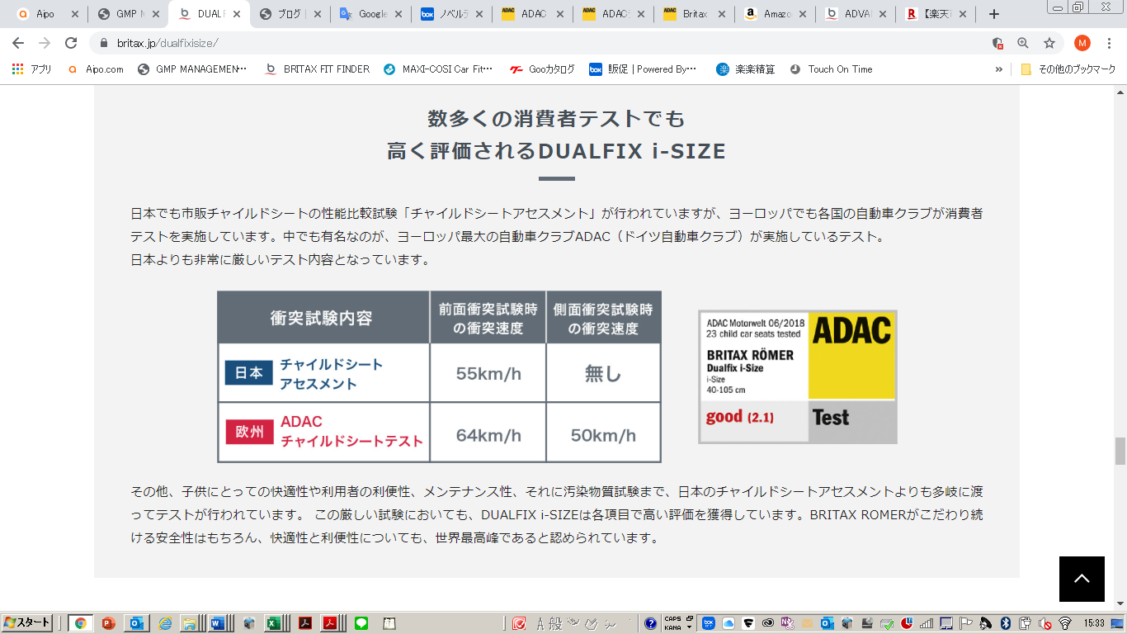Click the back-to-top arrow button

pyautogui.click(x=1082, y=579)
